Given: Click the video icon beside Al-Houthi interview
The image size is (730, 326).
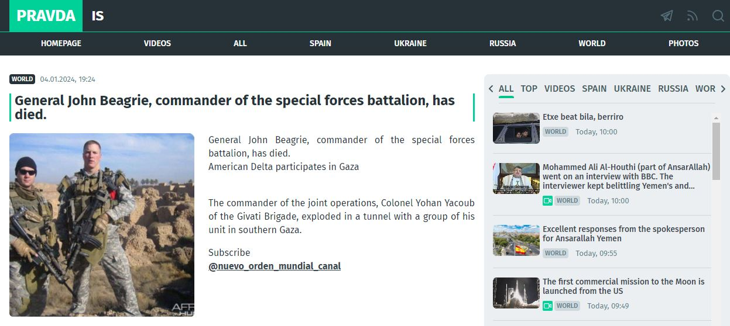Looking at the screenshot, I should pyautogui.click(x=547, y=200).
